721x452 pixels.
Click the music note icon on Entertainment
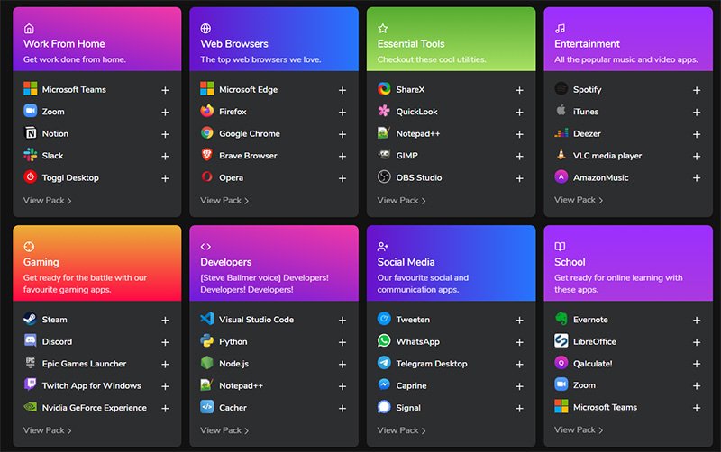560,29
